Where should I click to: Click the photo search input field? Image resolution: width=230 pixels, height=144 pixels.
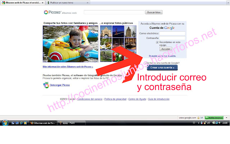point(114,12)
